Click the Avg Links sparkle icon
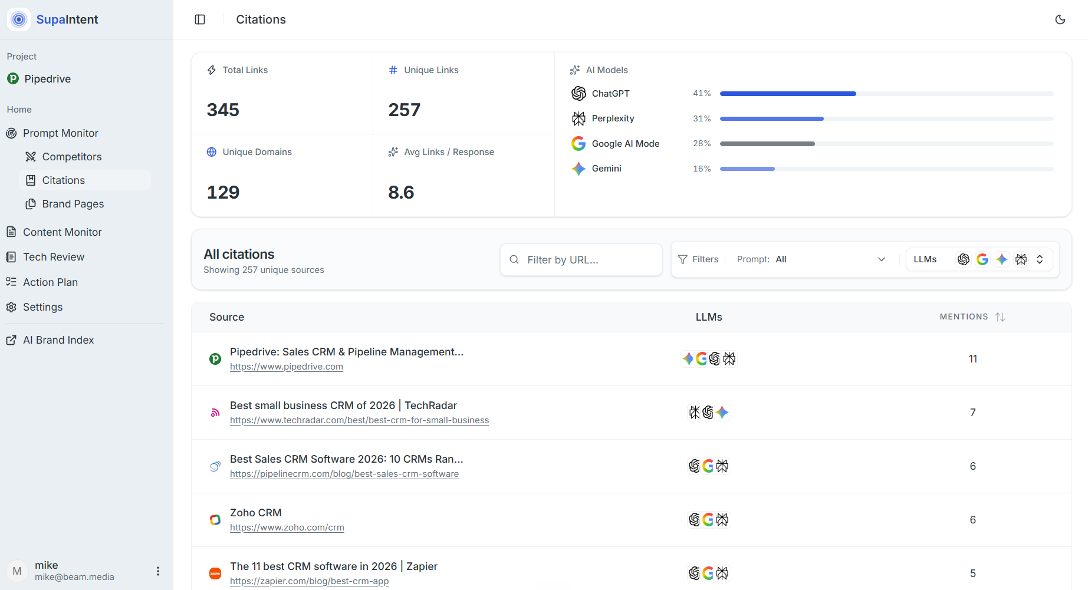The image size is (1088, 590). click(393, 152)
